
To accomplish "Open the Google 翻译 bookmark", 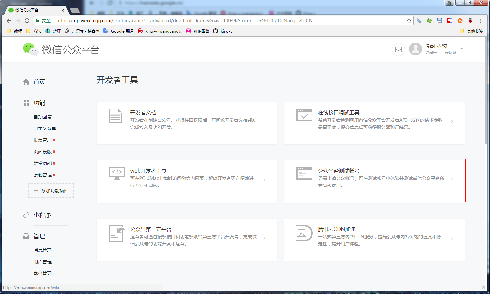I will coord(119,31).
